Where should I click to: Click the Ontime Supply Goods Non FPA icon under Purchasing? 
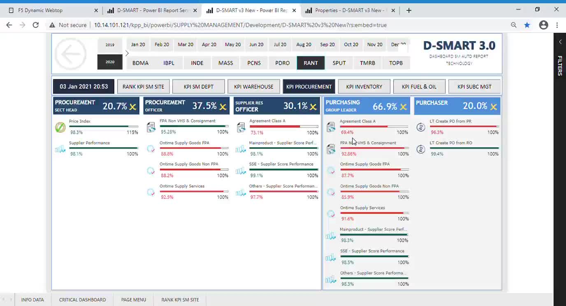pos(331,192)
